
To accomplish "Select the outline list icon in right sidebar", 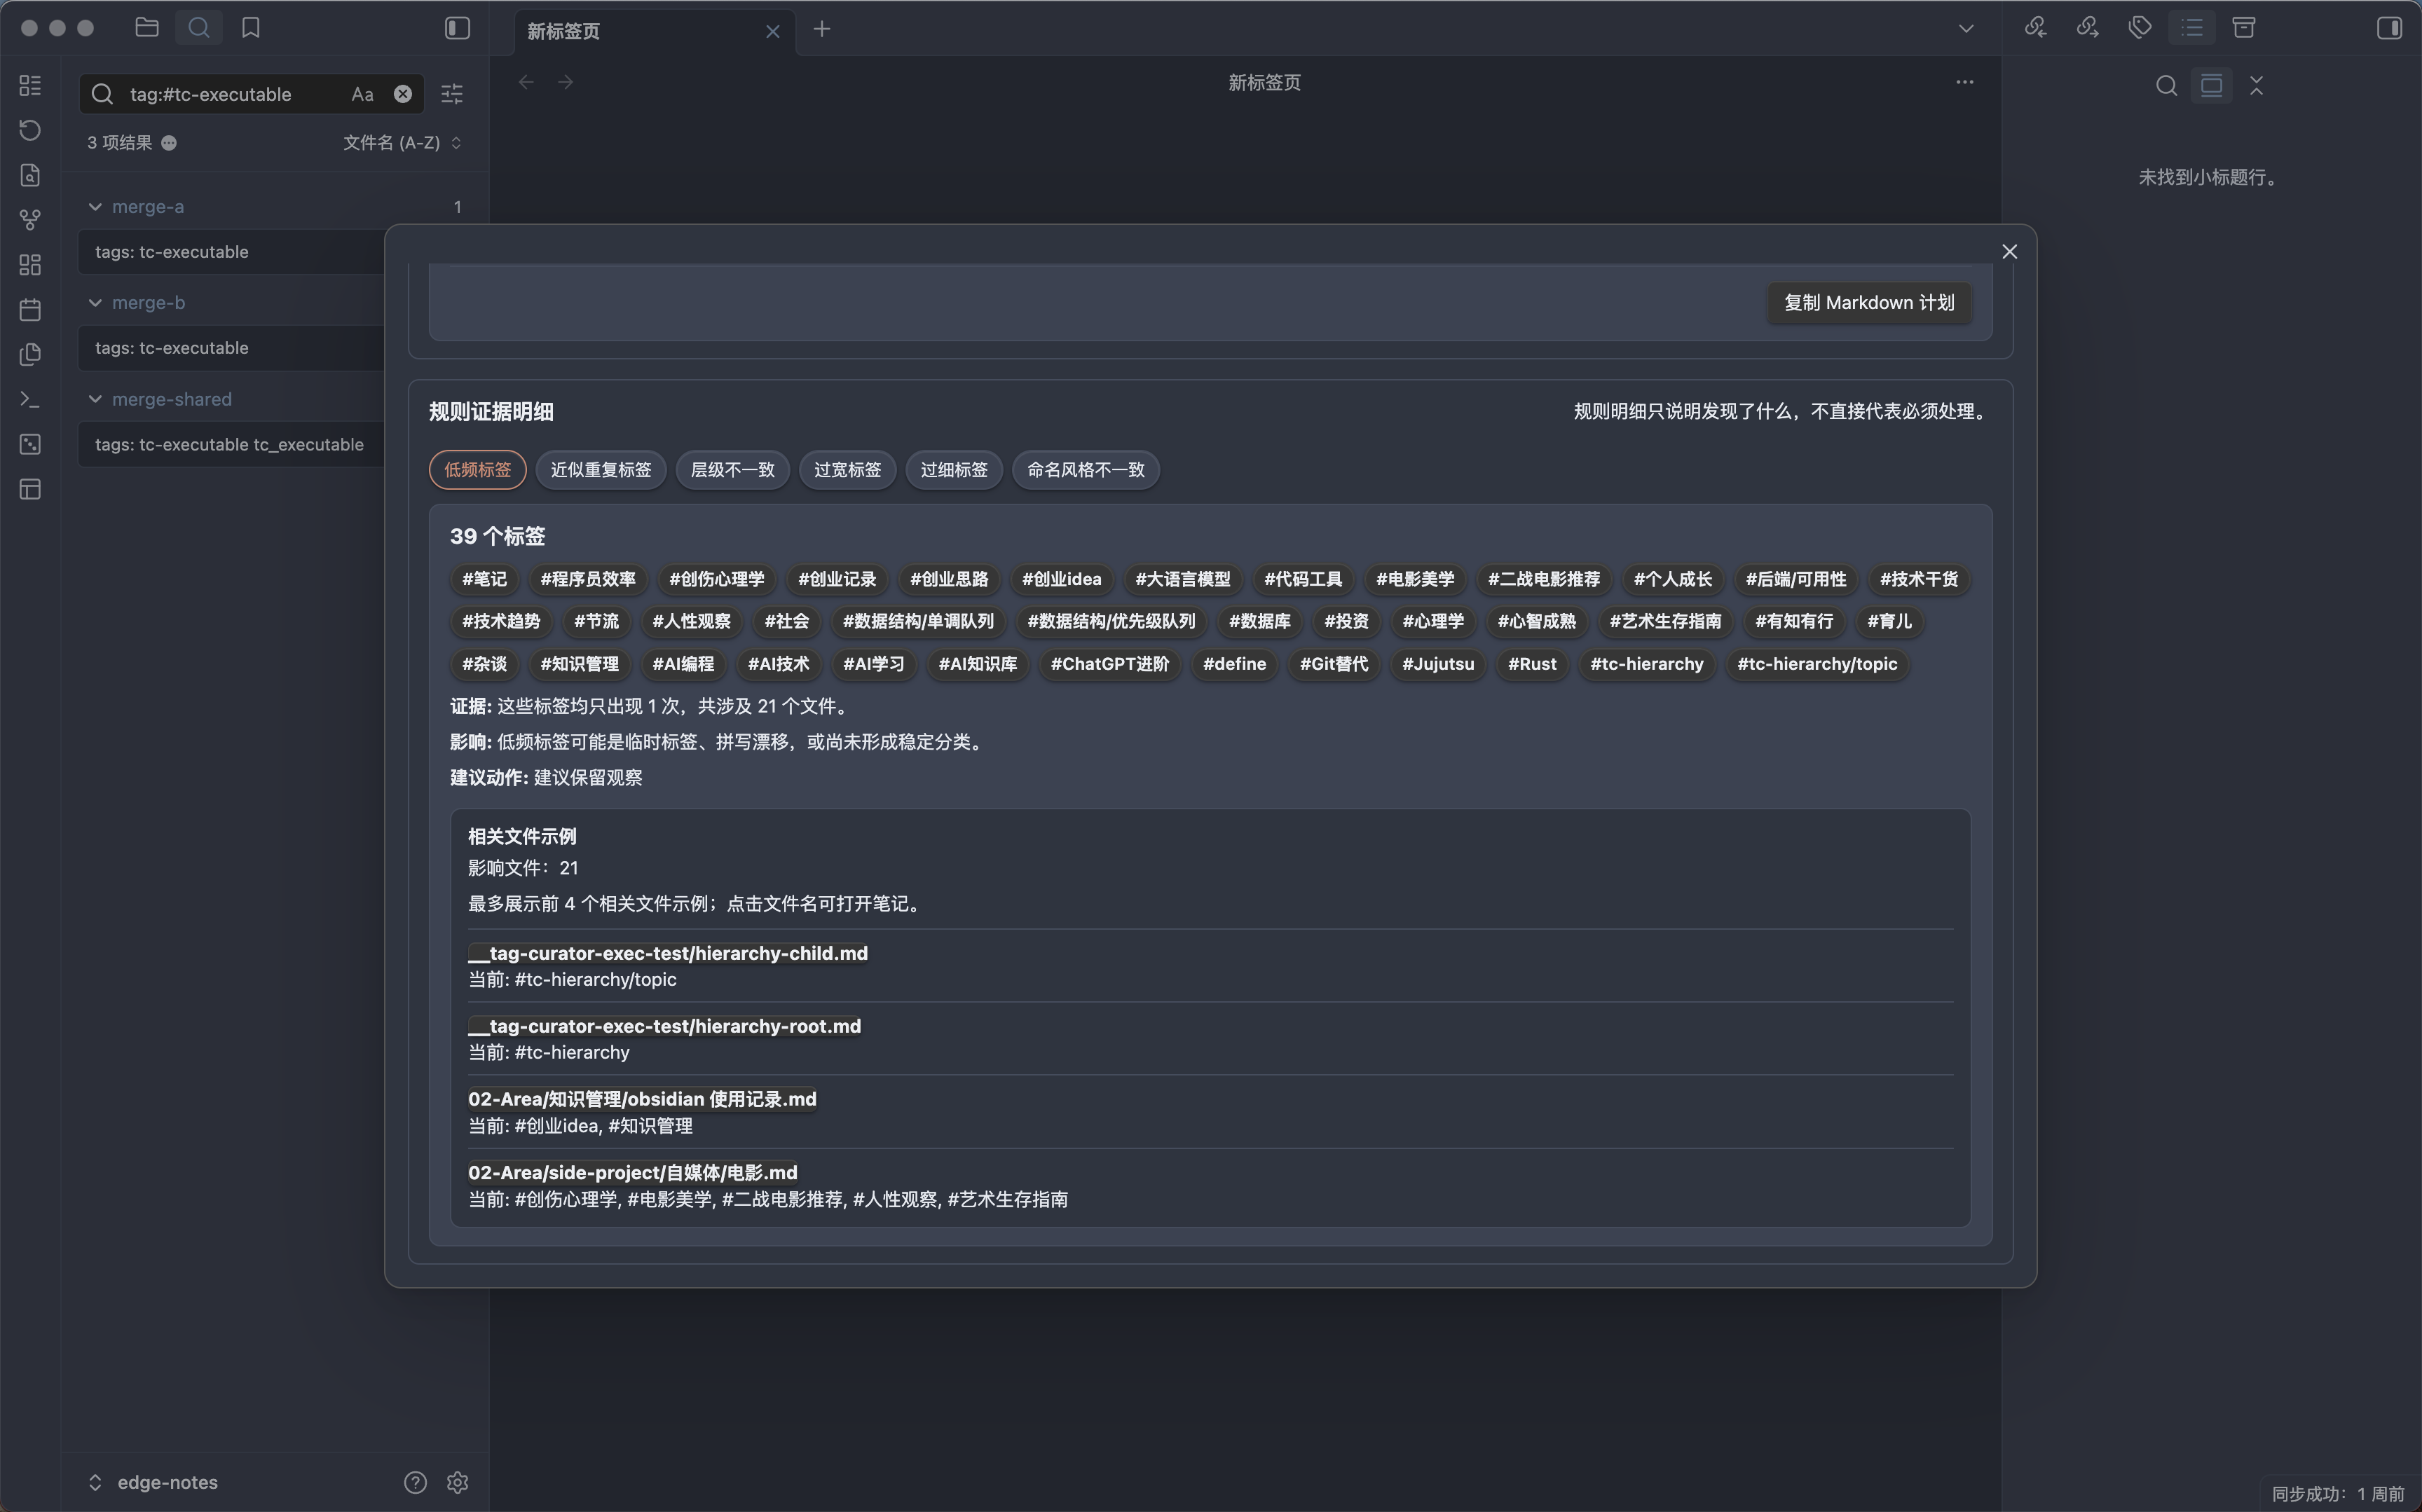I will [2192, 28].
